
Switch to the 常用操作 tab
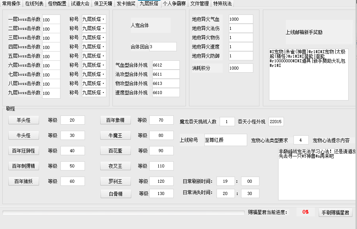11,4
